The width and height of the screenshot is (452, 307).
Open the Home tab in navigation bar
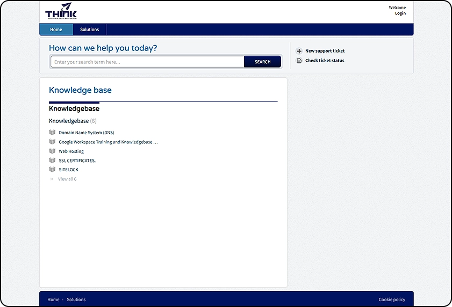pos(56,30)
